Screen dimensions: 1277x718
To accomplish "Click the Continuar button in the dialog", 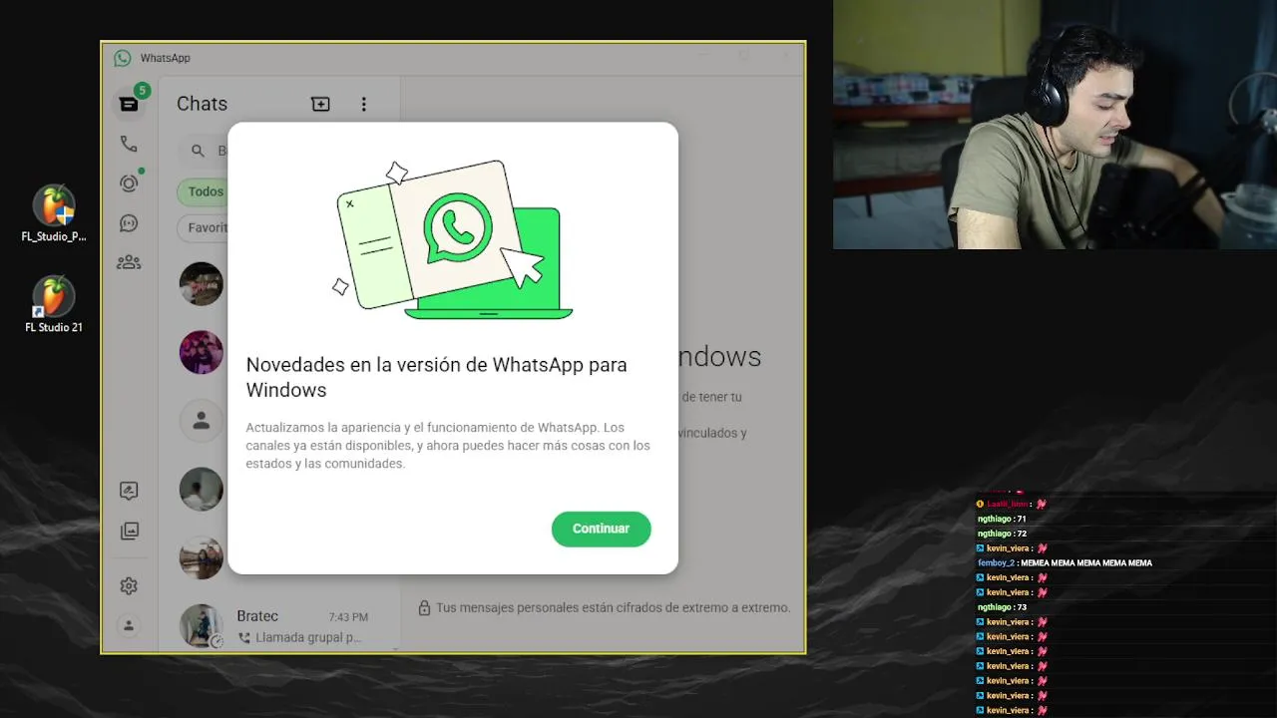I will 601,529.
